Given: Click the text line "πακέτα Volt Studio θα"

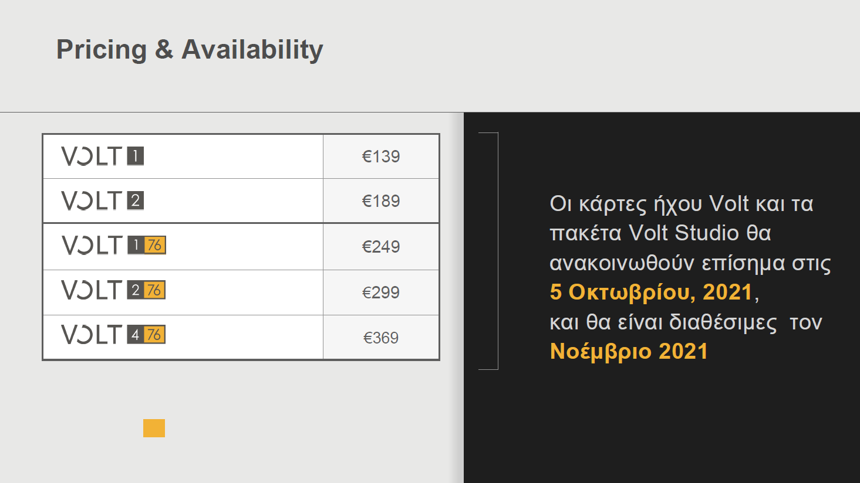Looking at the screenshot, I should [x=660, y=233].
